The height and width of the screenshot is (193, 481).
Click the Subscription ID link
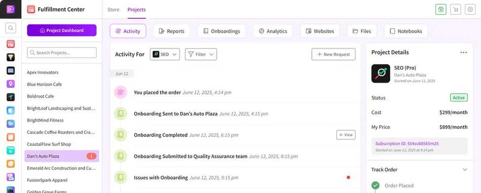pos(407,143)
